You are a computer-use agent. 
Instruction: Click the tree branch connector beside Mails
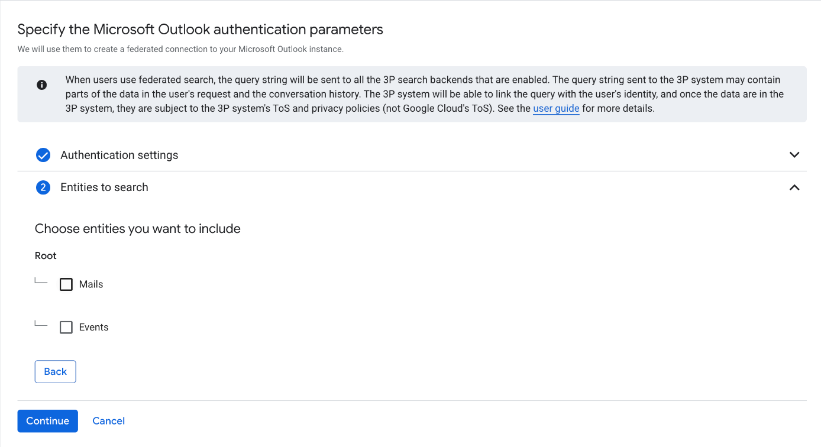click(41, 281)
